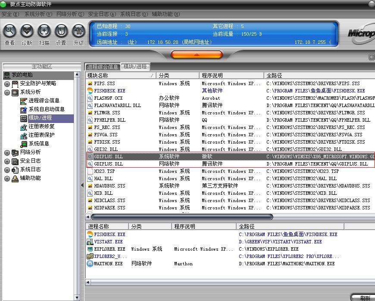Click the process list scroll-left arrow
The width and height of the screenshot is (375, 301).
(x=88, y=283)
